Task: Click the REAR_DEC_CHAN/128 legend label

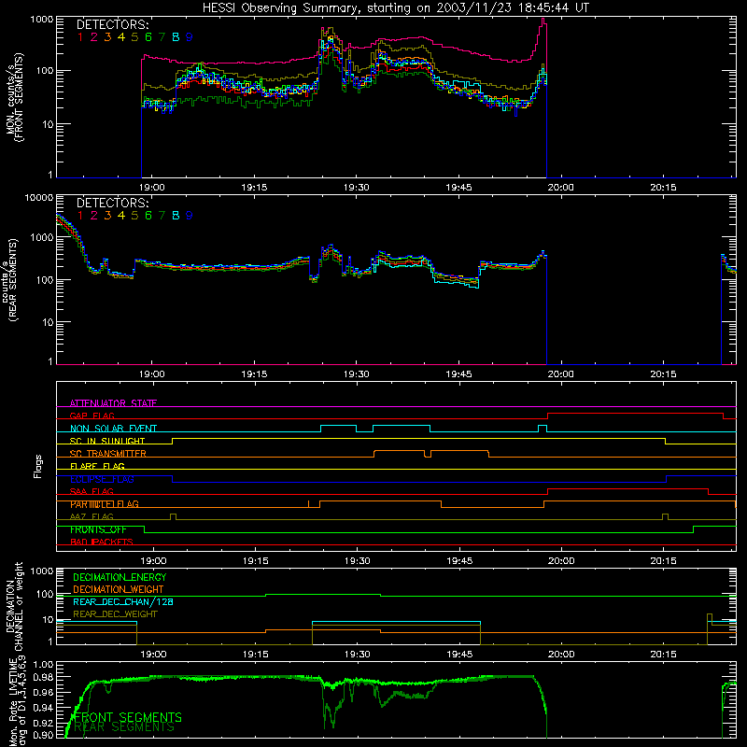Action: 123,601
